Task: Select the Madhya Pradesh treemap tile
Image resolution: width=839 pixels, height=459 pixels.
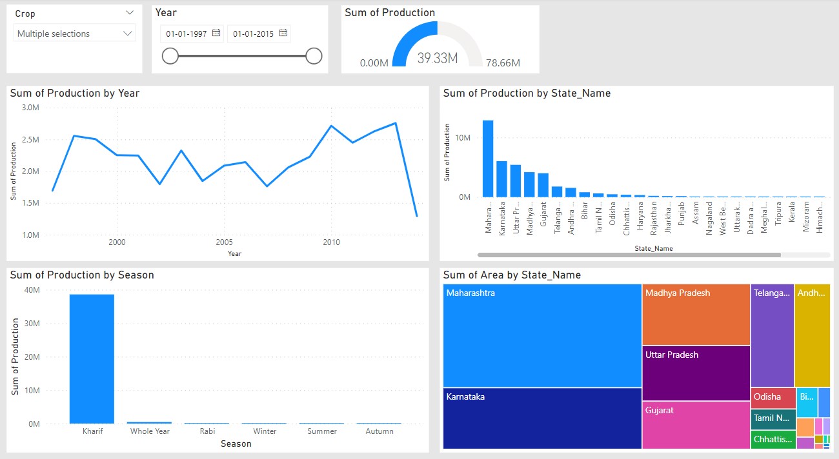Action: pyautogui.click(x=696, y=315)
